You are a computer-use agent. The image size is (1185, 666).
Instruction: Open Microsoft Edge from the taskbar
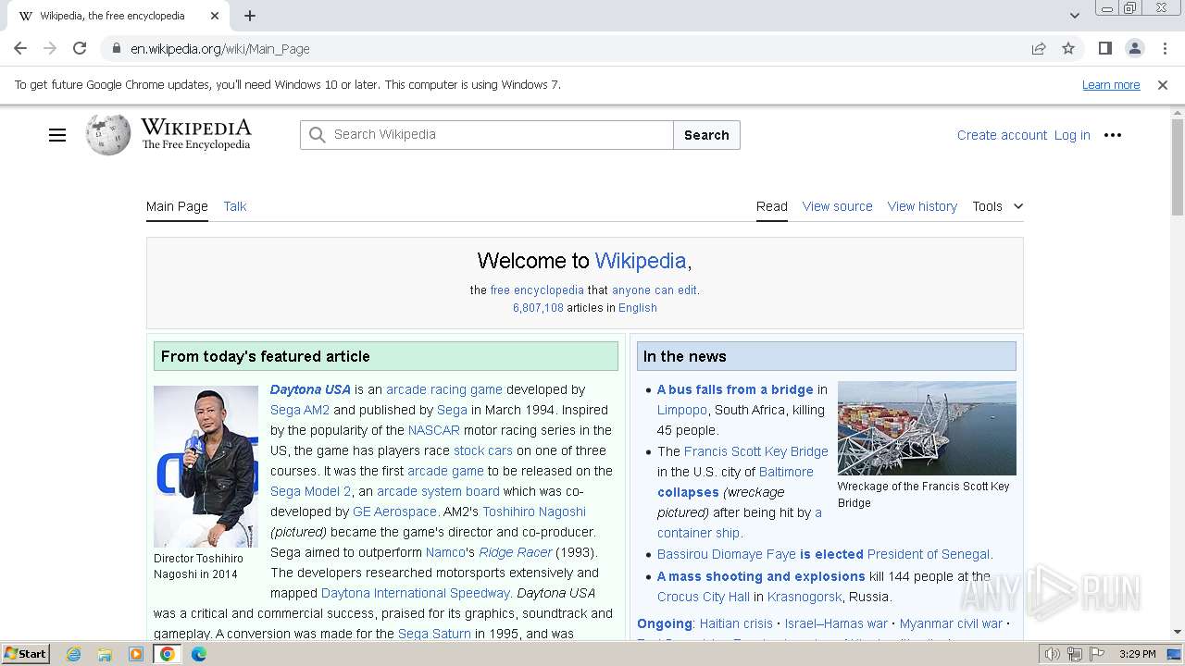coord(199,654)
